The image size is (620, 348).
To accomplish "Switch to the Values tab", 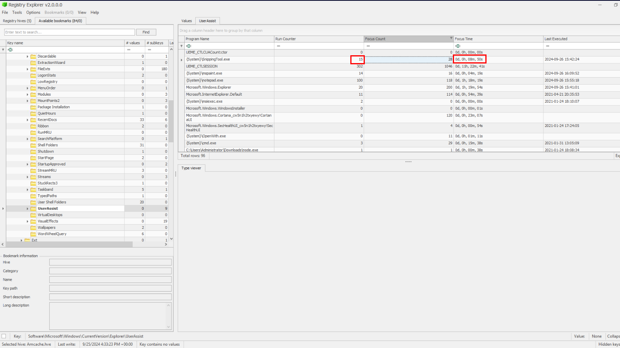I will tap(186, 21).
